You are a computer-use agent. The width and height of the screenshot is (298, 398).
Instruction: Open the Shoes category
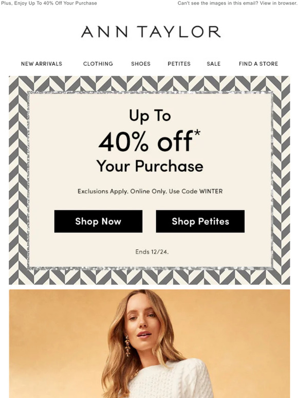click(x=141, y=64)
